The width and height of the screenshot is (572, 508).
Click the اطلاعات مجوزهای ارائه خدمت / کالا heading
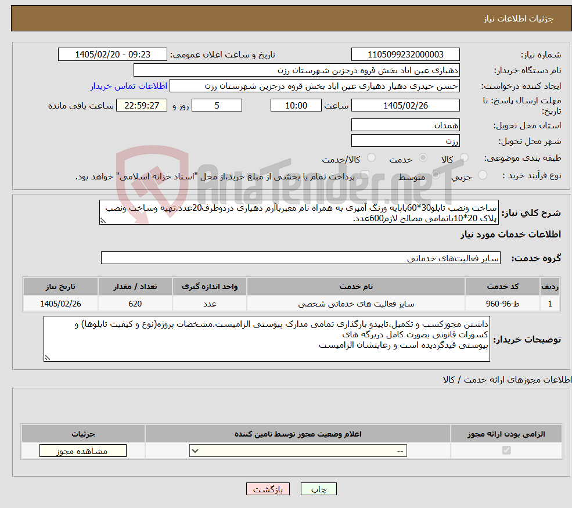coord(508,380)
